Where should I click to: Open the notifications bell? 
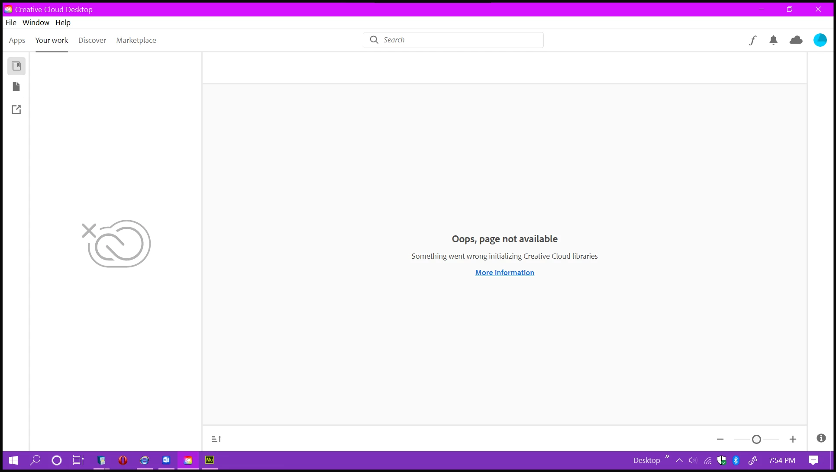773,40
